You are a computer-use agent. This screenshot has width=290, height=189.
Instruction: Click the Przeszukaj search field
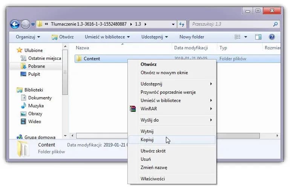click(230, 24)
